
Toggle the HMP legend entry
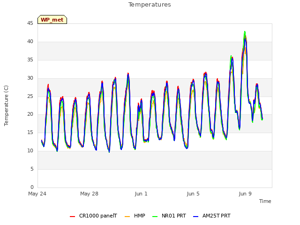(x=135, y=216)
